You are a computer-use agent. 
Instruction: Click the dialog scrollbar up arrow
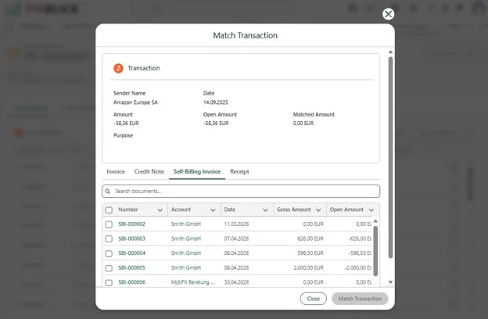[x=390, y=52]
